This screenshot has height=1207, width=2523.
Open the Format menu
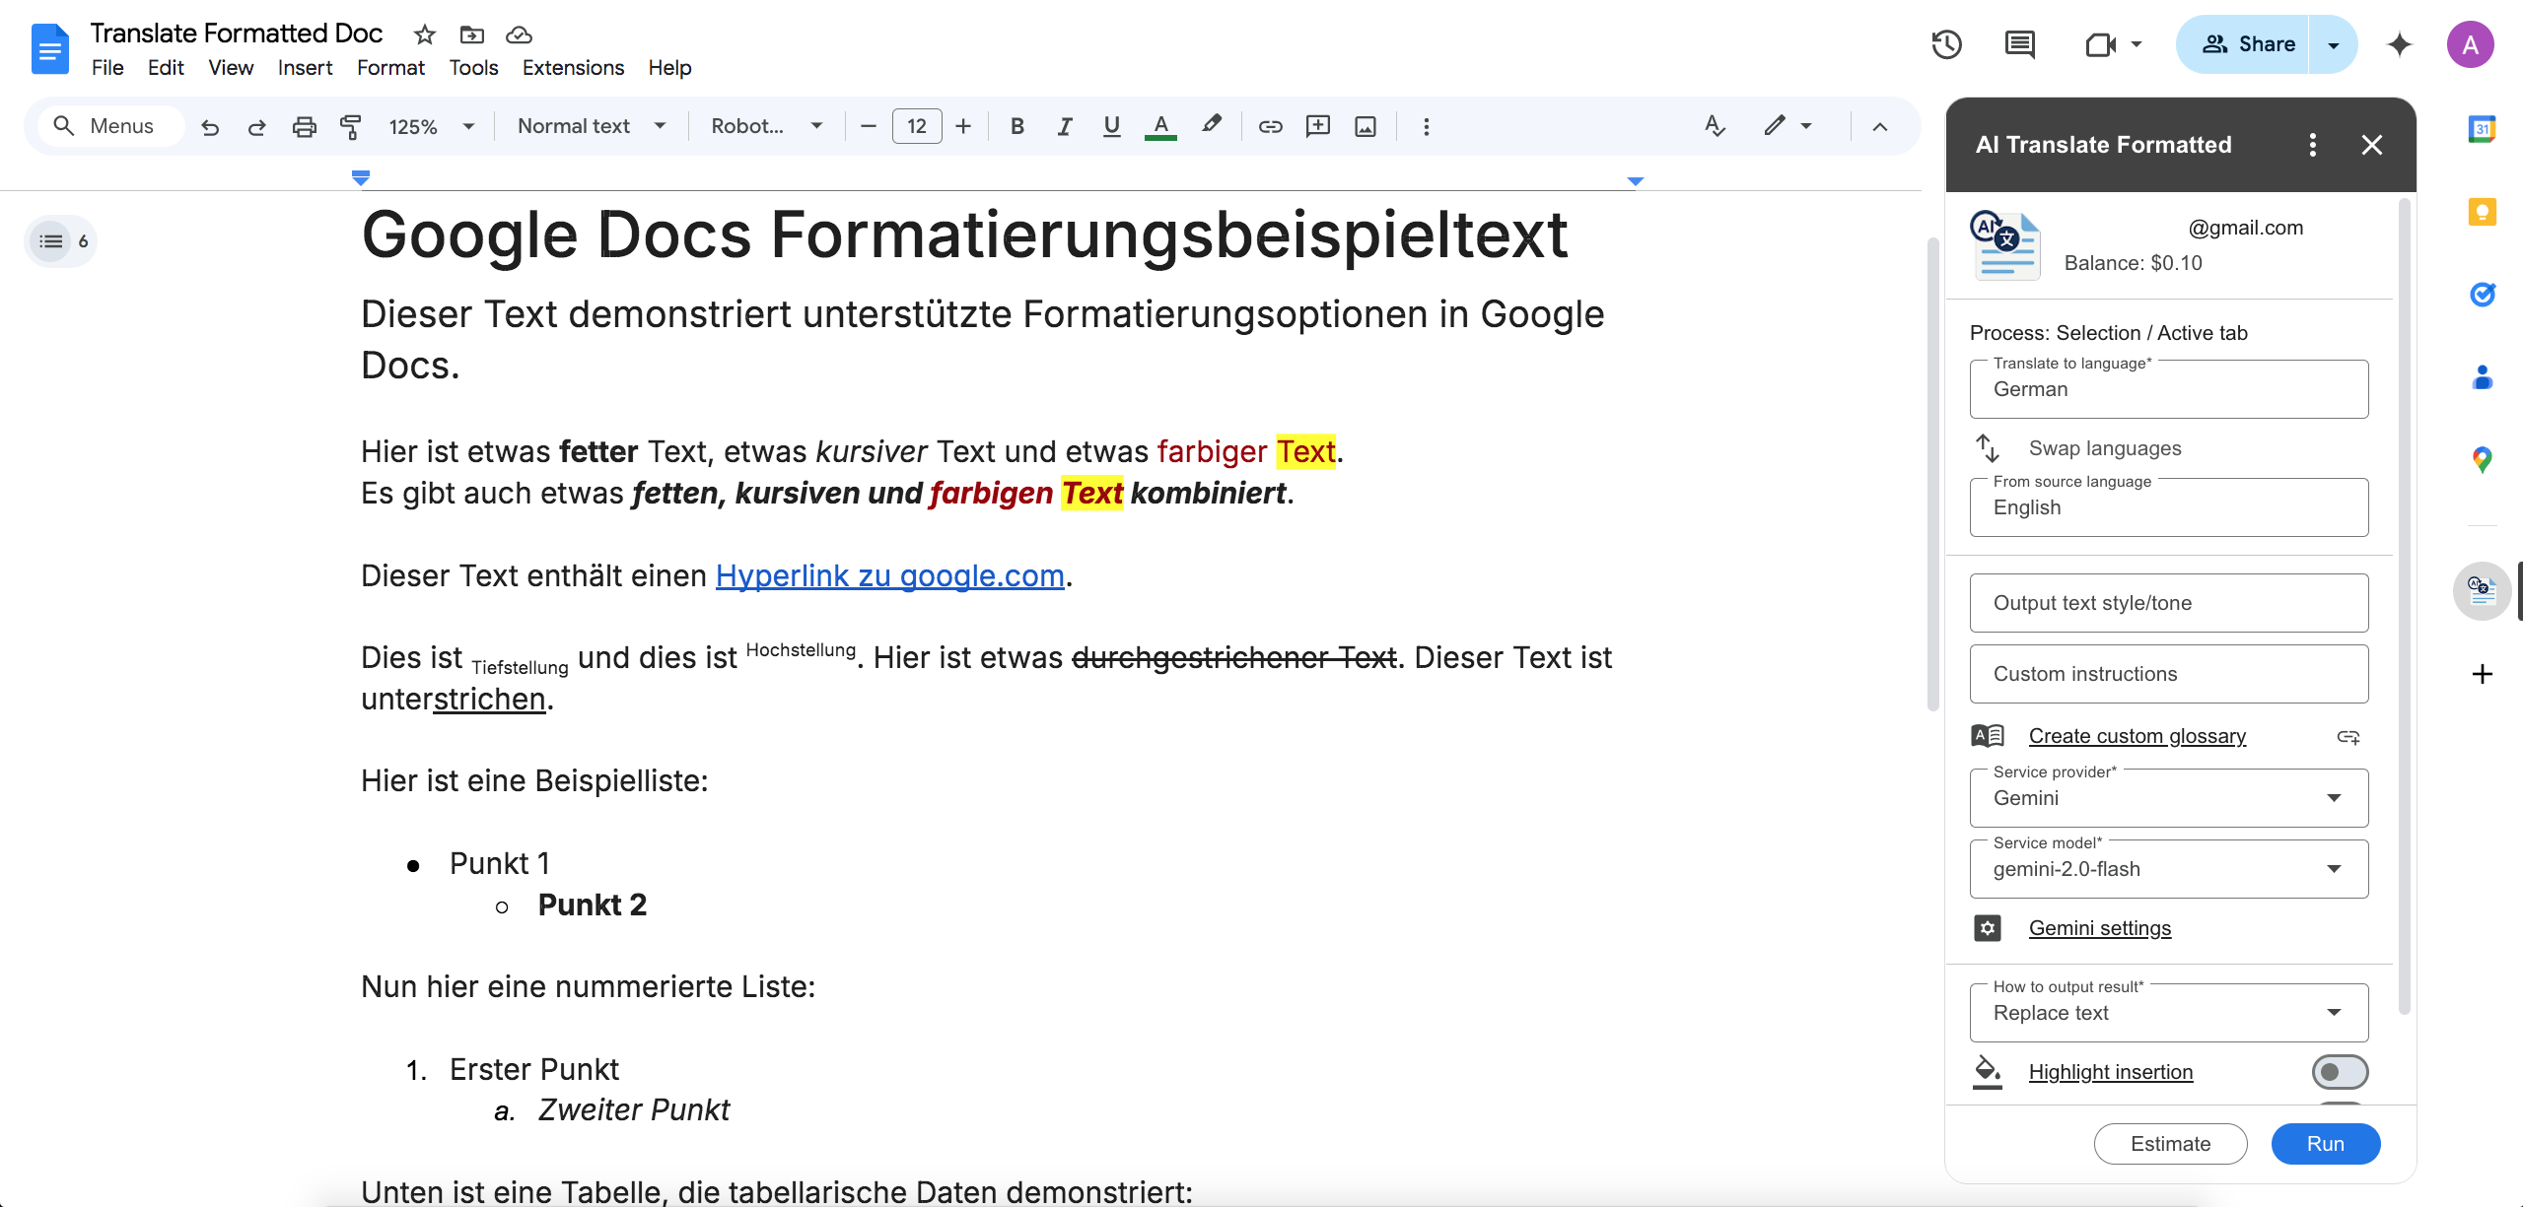pos(390,68)
